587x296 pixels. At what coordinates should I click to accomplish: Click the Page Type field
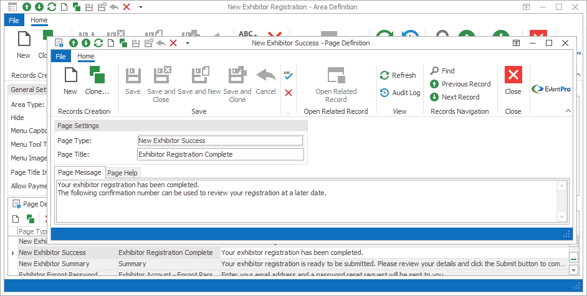point(221,141)
